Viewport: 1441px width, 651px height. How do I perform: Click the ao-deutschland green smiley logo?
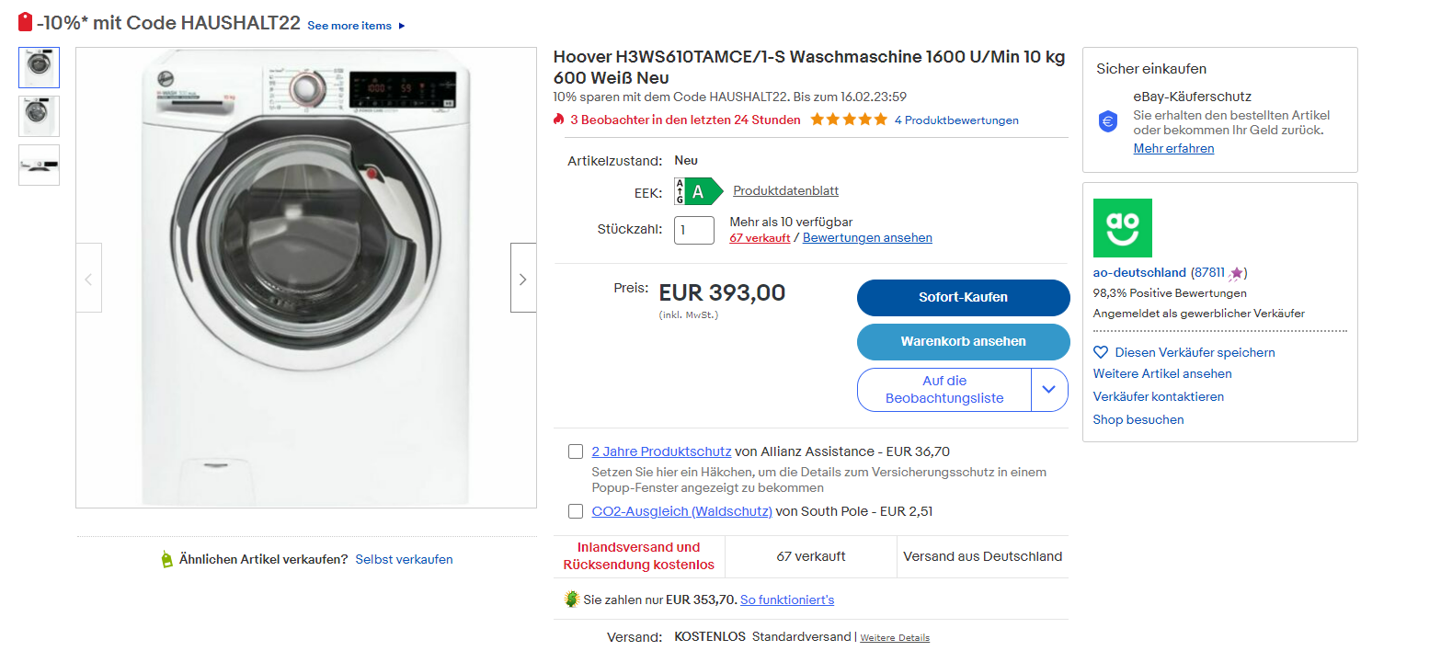pos(1122,228)
